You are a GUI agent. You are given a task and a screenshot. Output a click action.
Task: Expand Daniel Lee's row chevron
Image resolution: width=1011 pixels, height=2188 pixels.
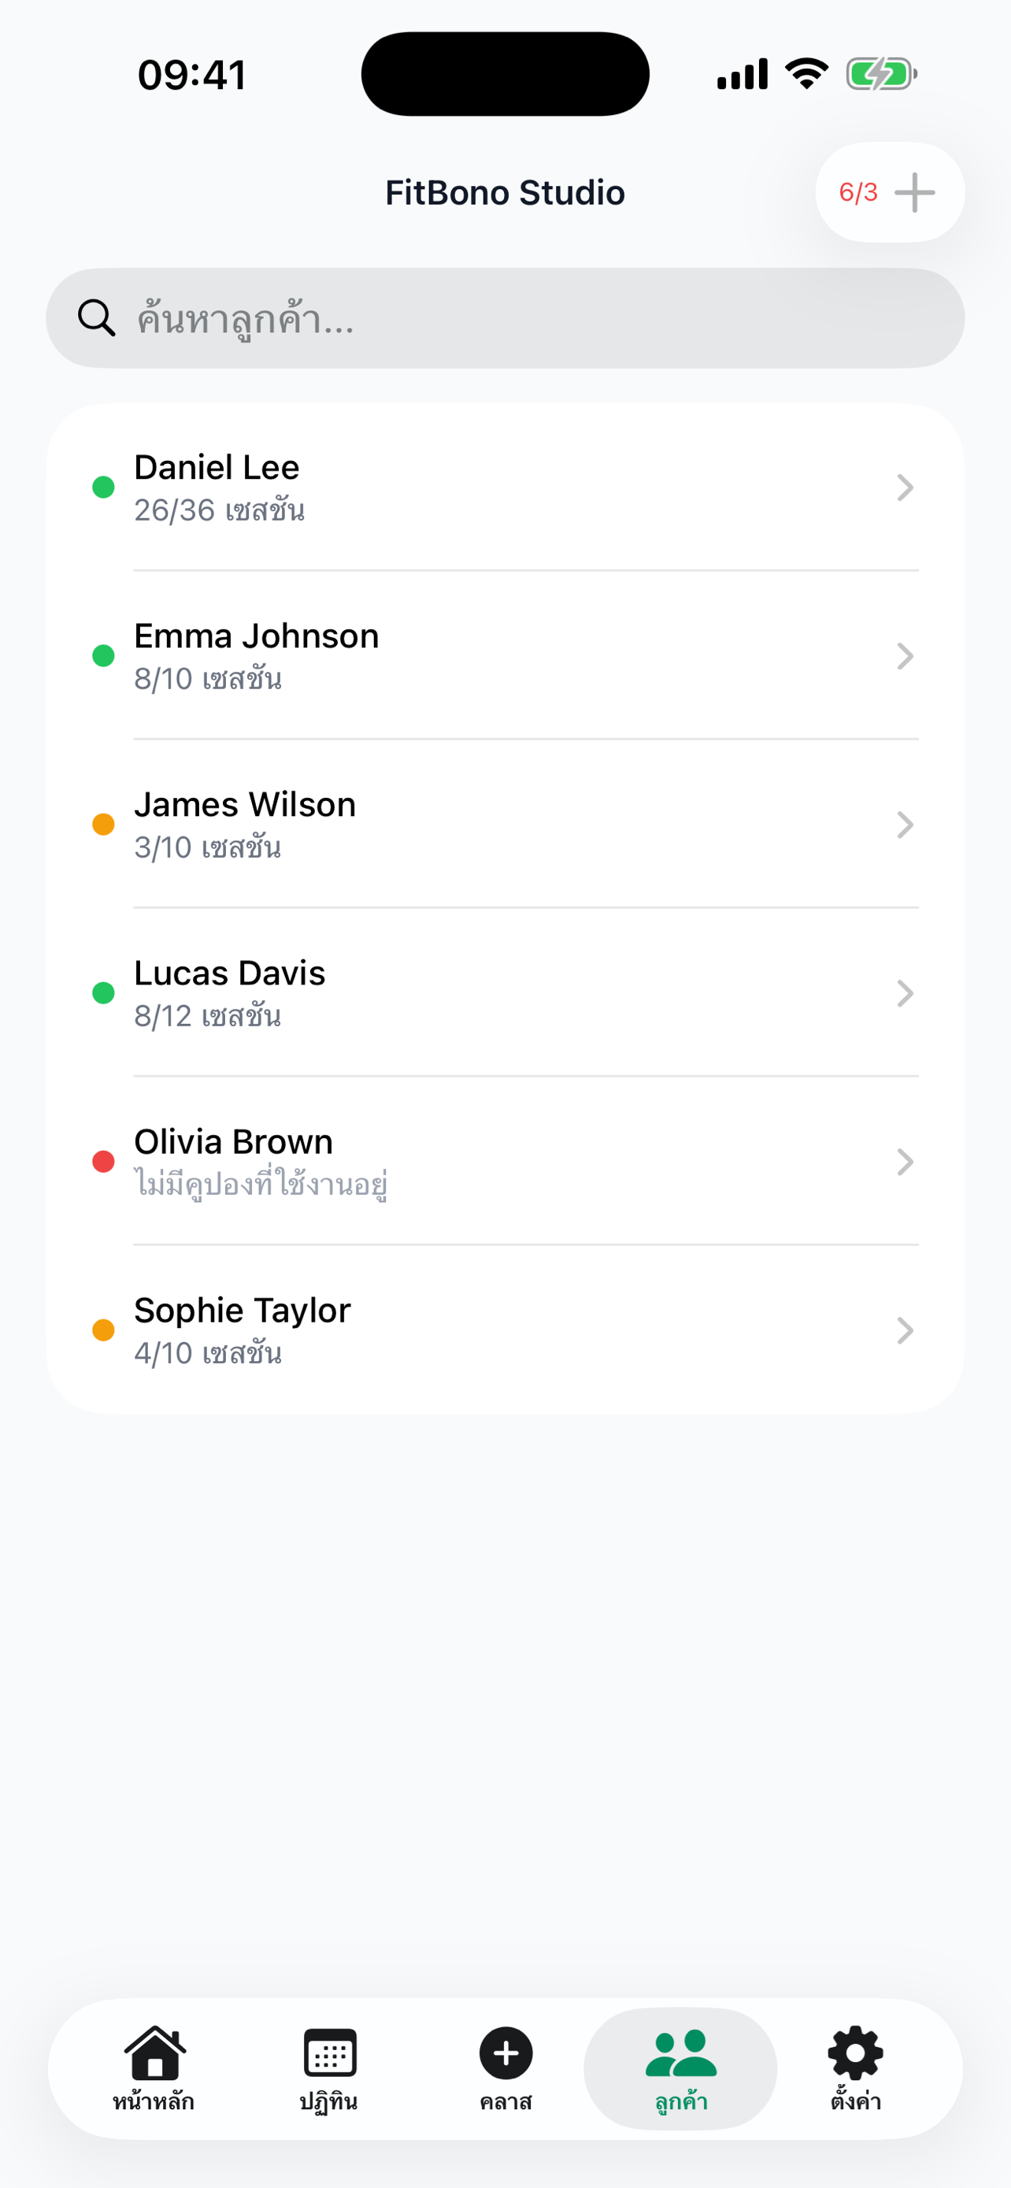point(905,488)
